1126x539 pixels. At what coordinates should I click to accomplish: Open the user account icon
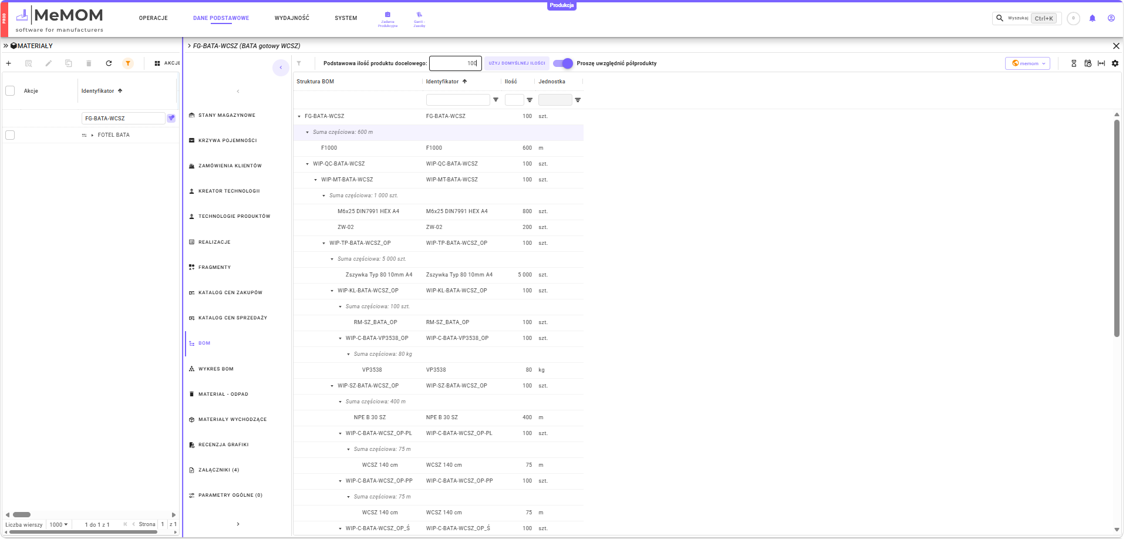(x=1111, y=18)
